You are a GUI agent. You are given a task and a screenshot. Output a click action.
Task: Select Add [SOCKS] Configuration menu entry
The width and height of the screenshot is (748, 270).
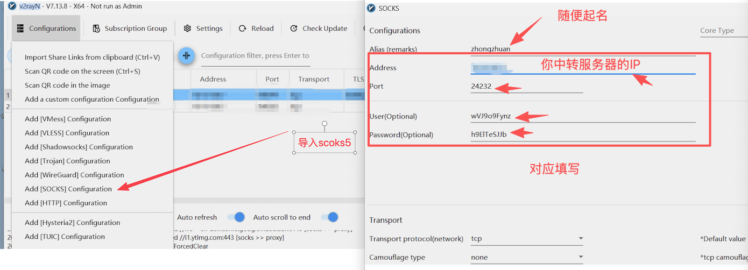(x=68, y=189)
